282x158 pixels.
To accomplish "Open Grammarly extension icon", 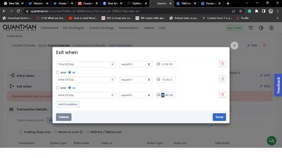I will pyautogui.click(x=249, y=11).
